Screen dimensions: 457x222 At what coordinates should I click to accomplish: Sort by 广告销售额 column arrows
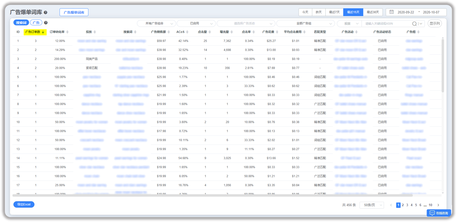[169, 32]
